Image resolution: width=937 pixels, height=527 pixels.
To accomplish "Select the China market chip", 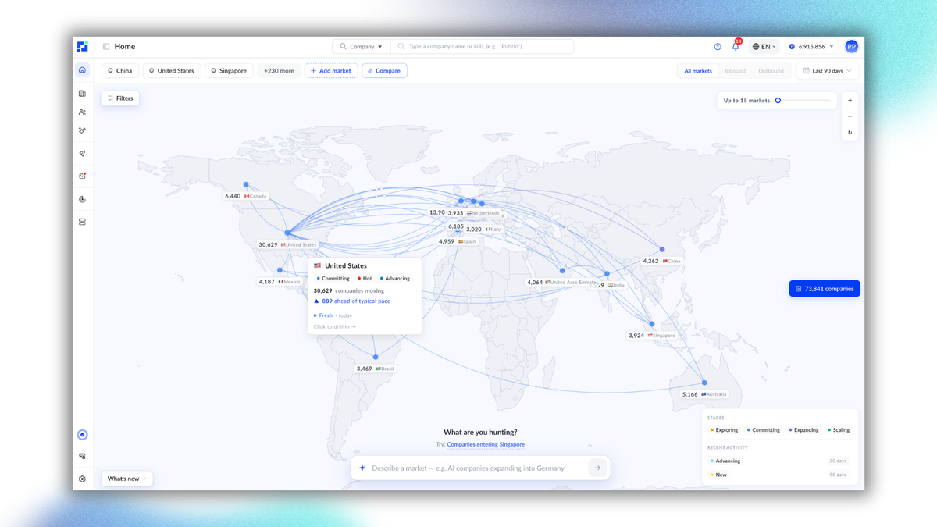I will click(119, 71).
